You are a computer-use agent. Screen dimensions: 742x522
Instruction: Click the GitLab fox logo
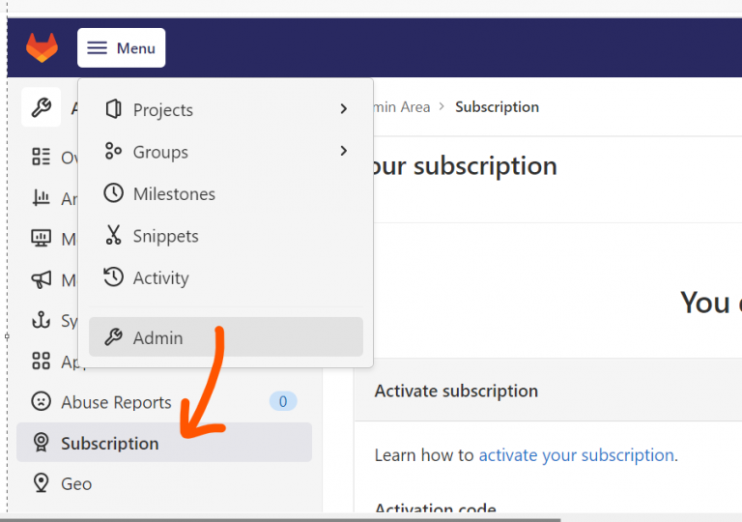(x=42, y=47)
